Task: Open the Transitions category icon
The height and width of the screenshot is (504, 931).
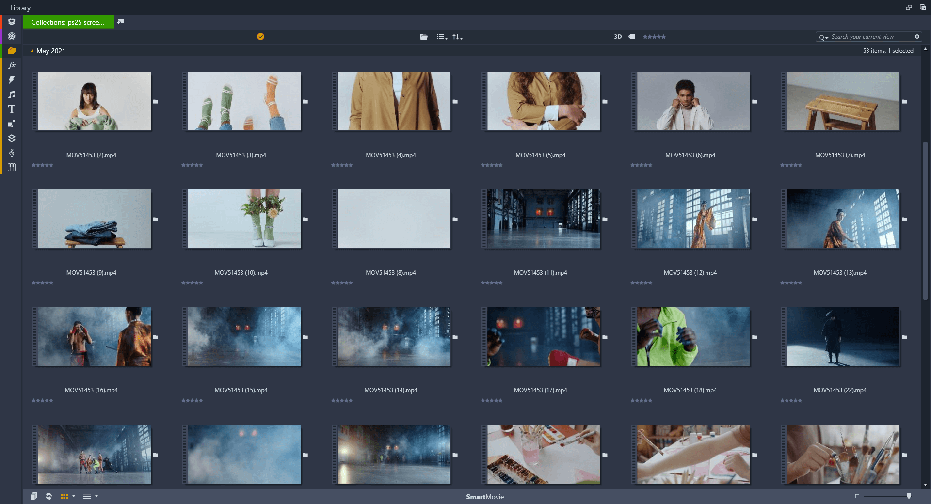Action: tap(11, 80)
